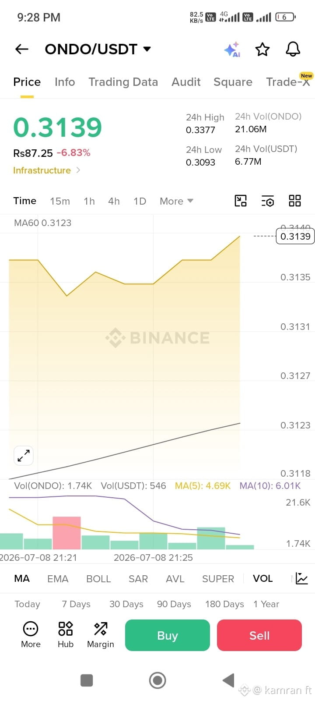This screenshot has height=701, width=315.
Task: Select the 4h timeframe
Action: pos(114,201)
